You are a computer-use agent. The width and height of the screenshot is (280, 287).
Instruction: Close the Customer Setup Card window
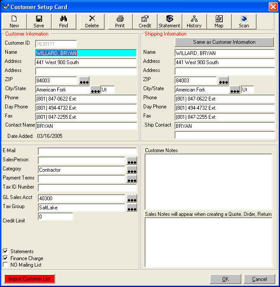[273, 7]
